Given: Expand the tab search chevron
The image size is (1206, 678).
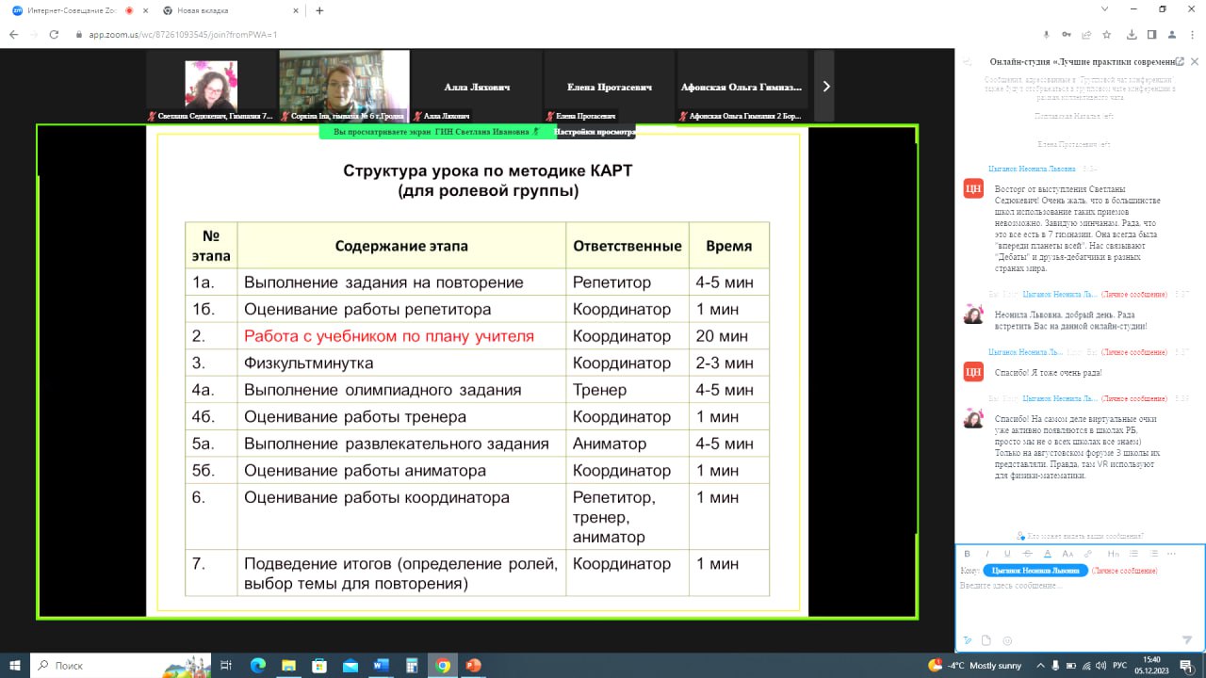Looking at the screenshot, I should pos(1104,9).
